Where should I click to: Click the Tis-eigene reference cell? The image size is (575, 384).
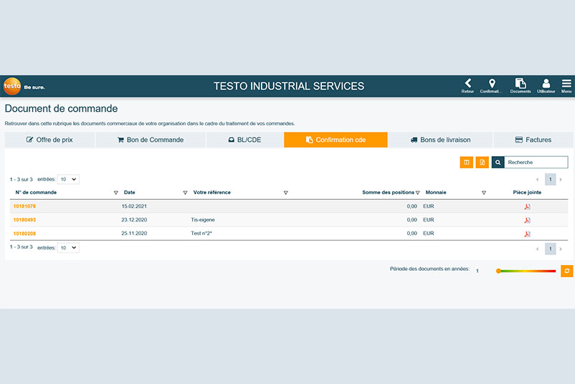click(203, 220)
